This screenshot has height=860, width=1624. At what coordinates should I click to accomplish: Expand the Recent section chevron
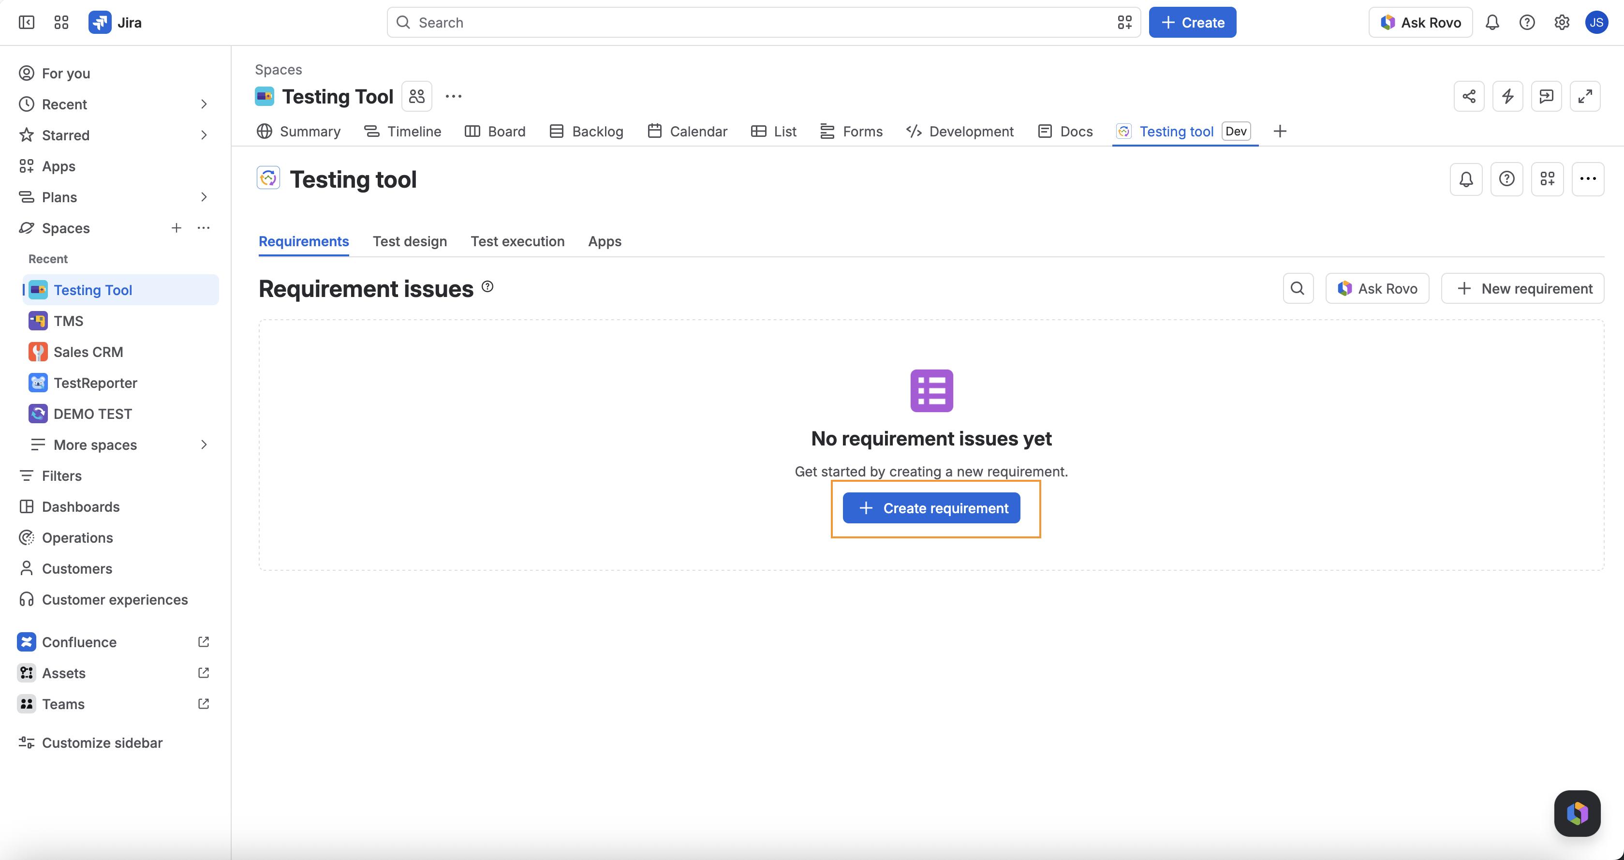[204, 104]
